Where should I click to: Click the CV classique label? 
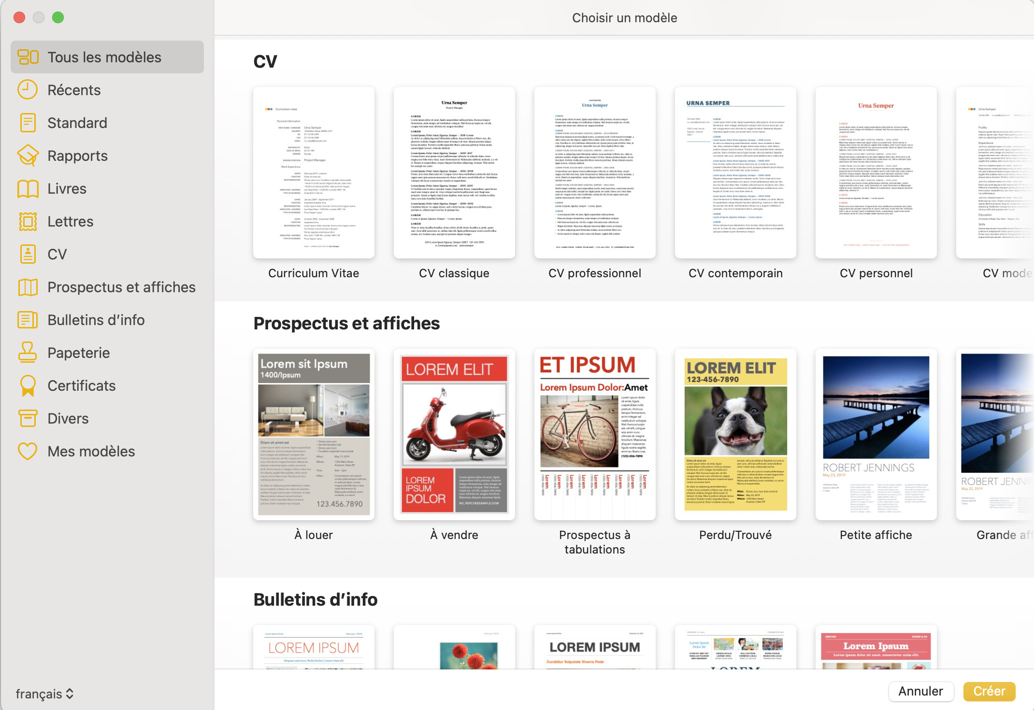coord(454,273)
